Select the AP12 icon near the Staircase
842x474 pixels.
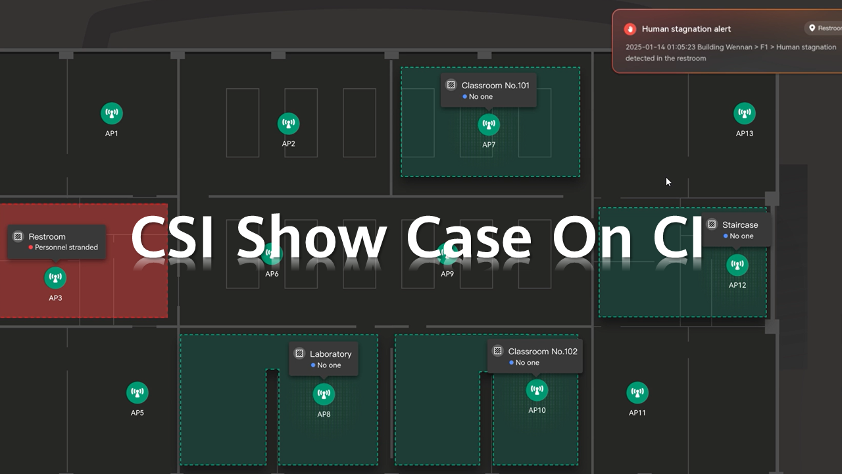737,265
